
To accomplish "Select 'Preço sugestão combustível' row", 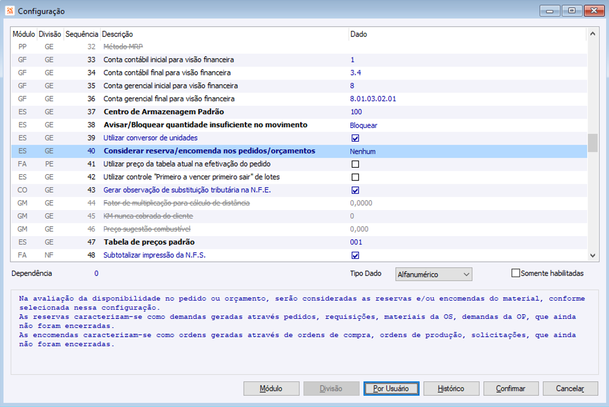I will pyautogui.click(x=299, y=229).
